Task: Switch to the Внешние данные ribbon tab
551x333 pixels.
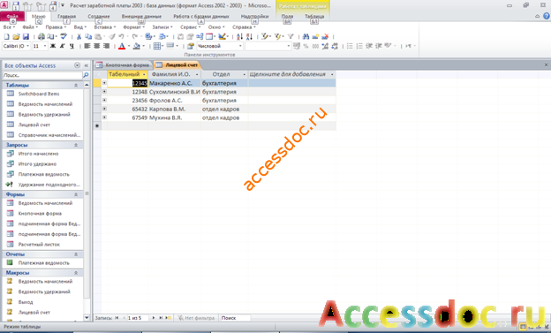Action: (x=141, y=17)
